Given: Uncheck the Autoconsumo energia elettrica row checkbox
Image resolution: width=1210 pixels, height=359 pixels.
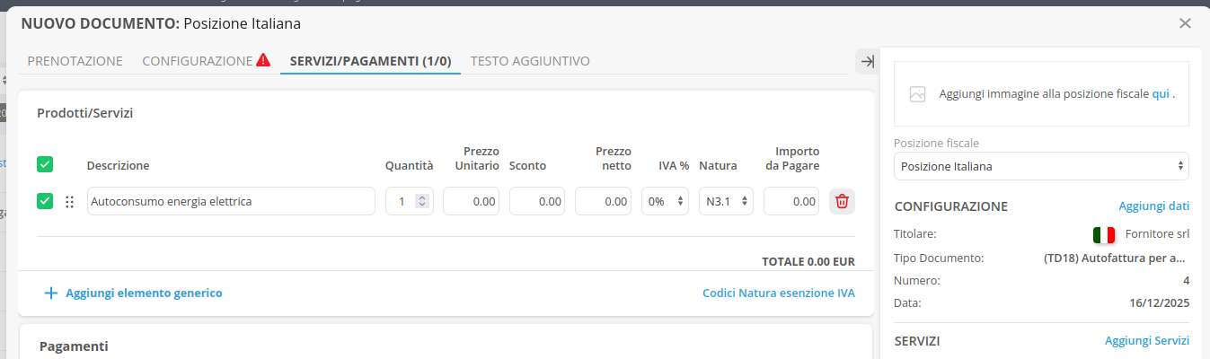Looking at the screenshot, I should pos(45,201).
